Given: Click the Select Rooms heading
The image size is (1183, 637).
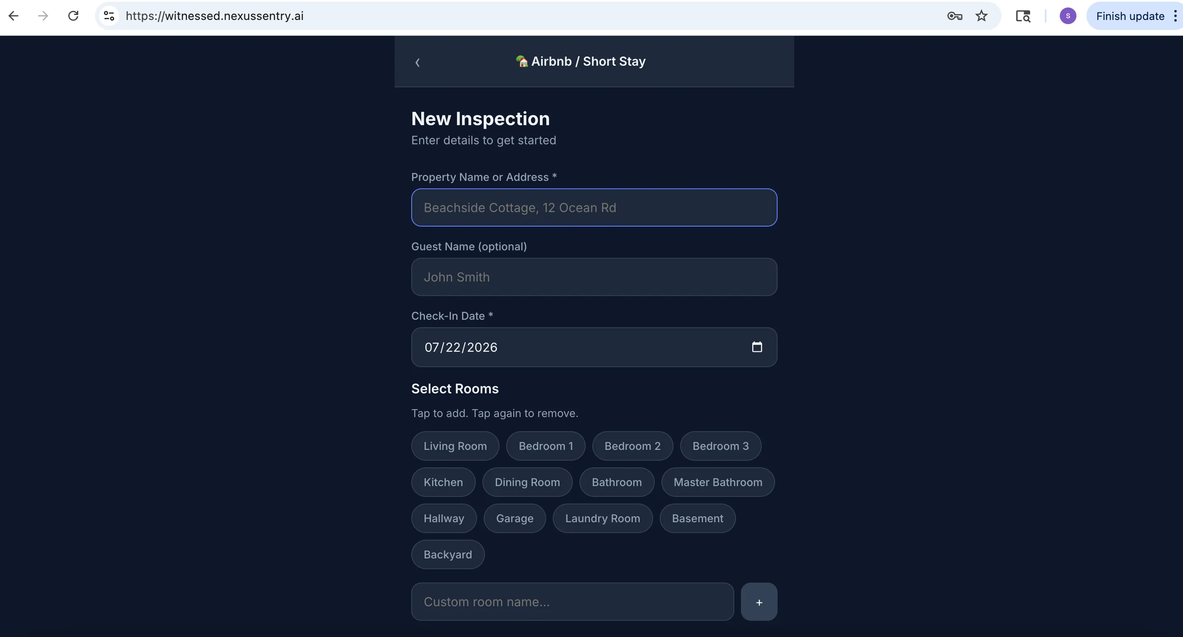Looking at the screenshot, I should click(455, 388).
